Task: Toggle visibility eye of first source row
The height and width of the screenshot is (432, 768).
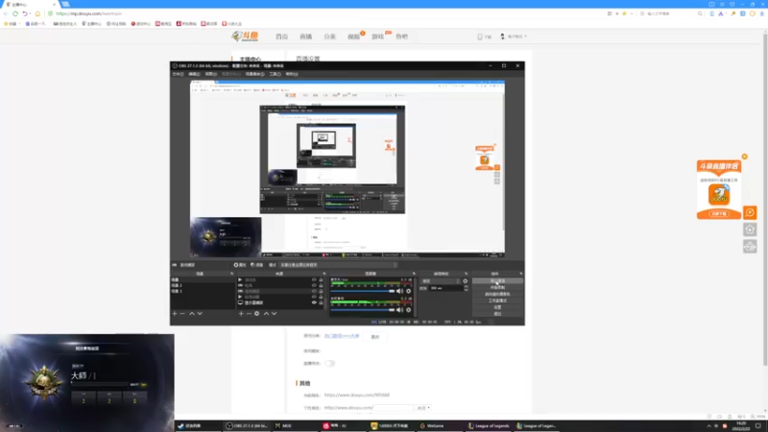Action: pos(314,279)
